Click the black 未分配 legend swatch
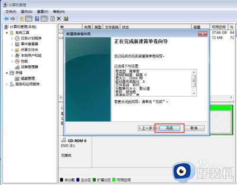The width and height of the screenshot is (237, 185). pos(62,180)
